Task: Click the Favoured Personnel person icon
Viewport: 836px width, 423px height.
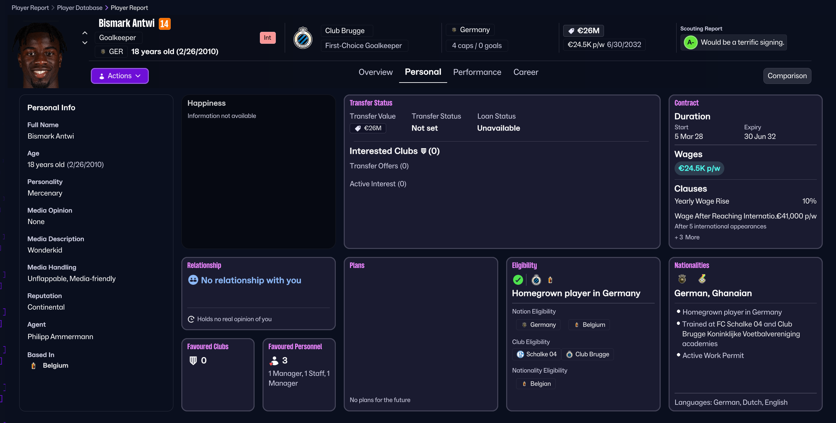Action: [274, 360]
